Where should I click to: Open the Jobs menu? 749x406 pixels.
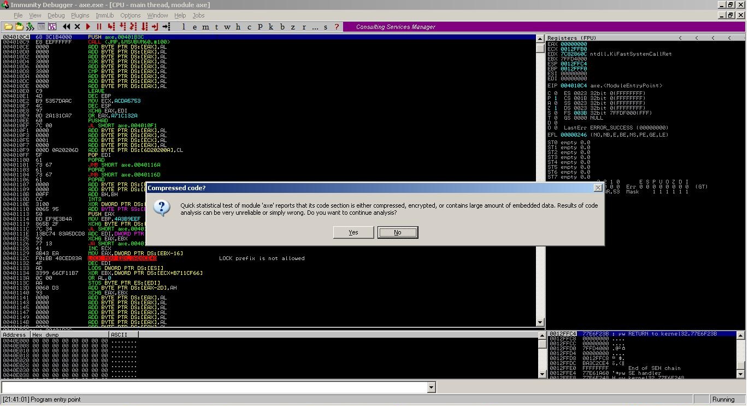click(198, 15)
